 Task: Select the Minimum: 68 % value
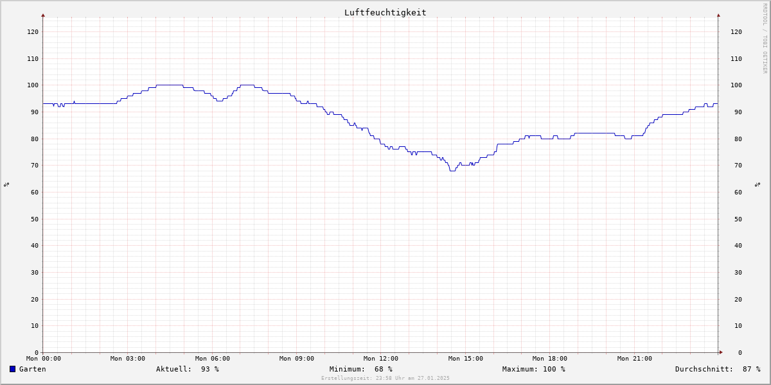click(x=361, y=369)
